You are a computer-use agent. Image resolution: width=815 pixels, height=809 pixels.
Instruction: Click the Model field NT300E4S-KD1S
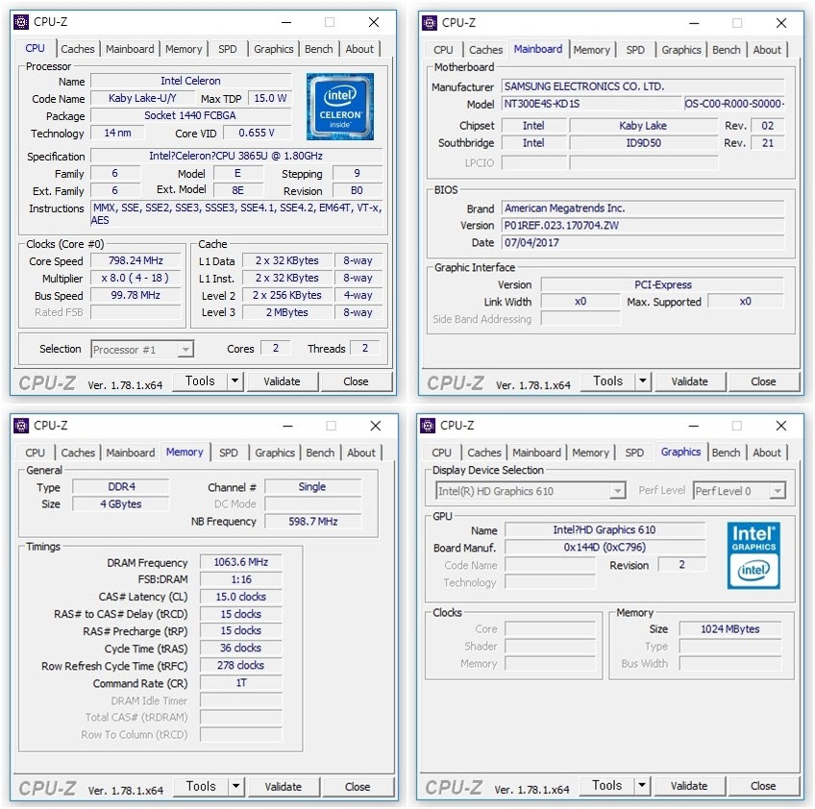point(591,104)
